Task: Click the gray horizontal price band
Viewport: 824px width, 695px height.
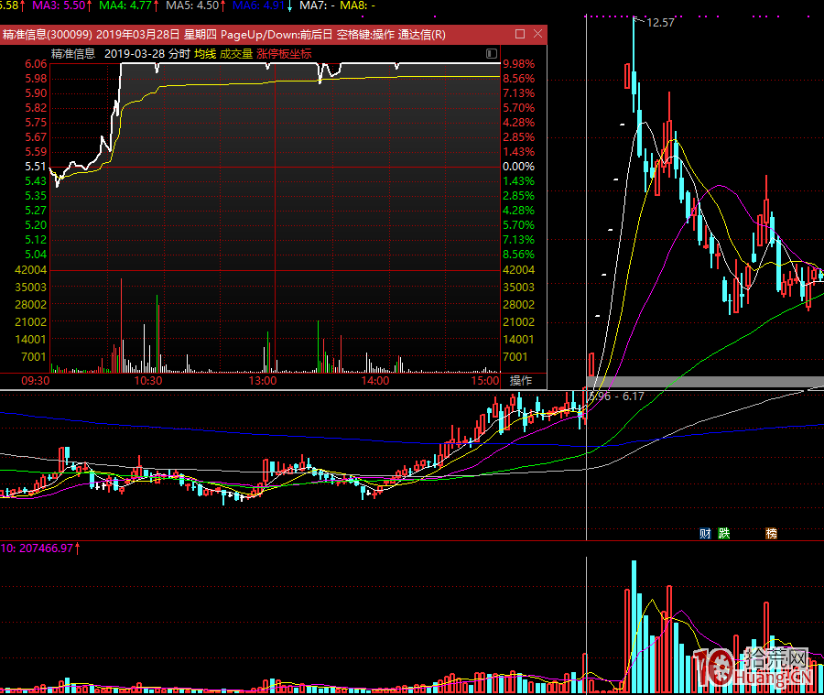Action: [705, 382]
